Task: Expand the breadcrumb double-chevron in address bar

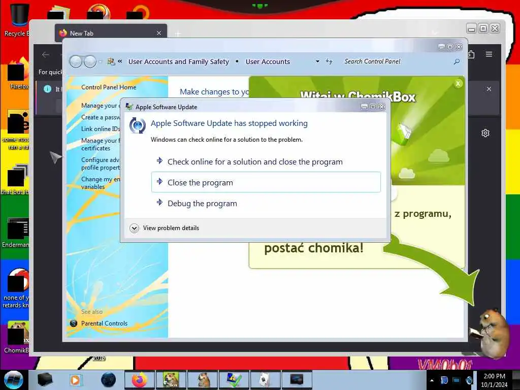Action: pos(120,61)
